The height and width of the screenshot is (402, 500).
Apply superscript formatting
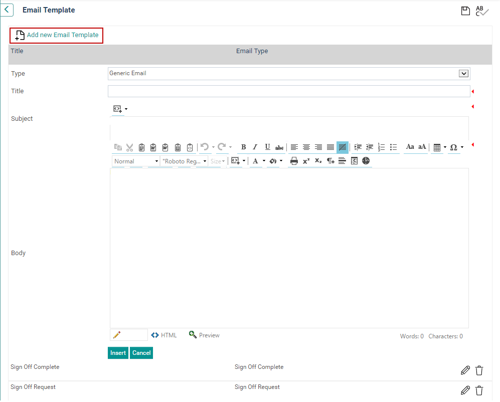point(306,161)
